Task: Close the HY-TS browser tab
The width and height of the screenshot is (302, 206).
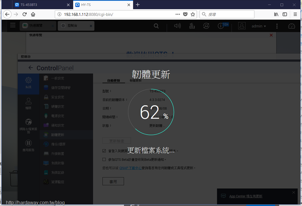Action: point(129,5)
